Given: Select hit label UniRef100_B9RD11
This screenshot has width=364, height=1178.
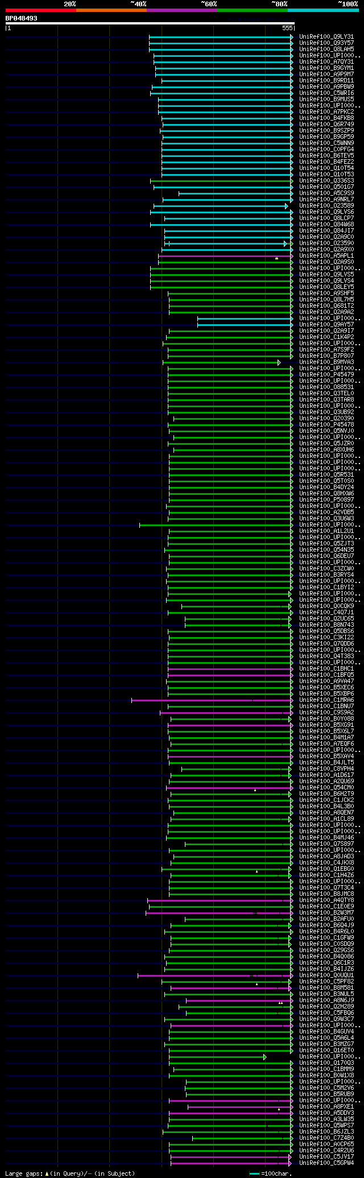Looking at the screenshot, I should (x=328, y=81).
